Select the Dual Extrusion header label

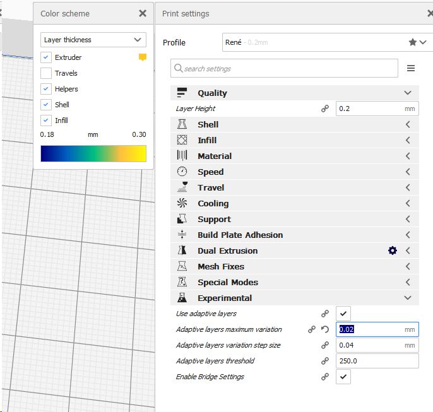[x=227, y=250]
